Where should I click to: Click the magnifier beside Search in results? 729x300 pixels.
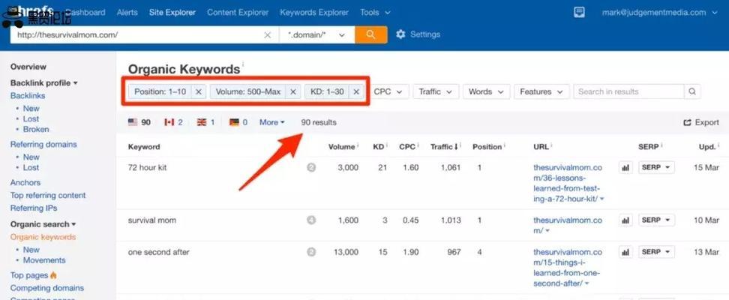coord(692,91)
